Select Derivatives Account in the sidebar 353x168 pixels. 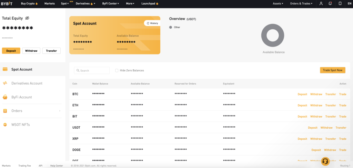tap(27, 83)
